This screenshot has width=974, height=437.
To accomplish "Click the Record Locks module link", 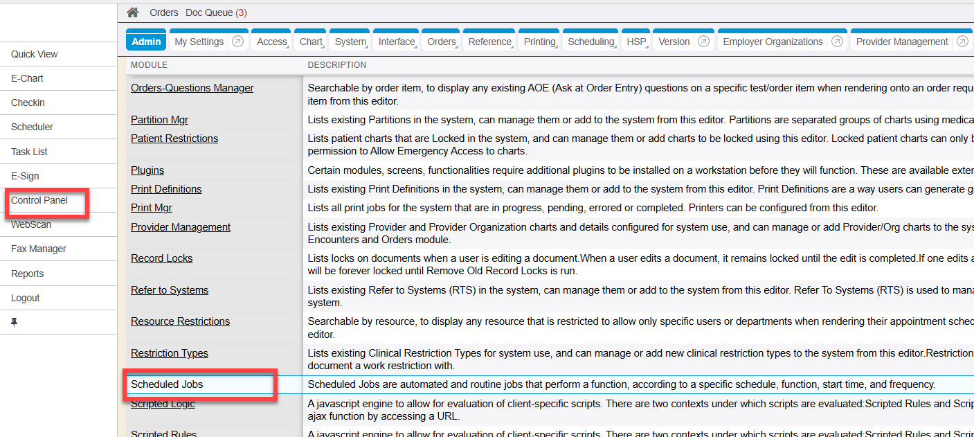I will pos(161,258).
